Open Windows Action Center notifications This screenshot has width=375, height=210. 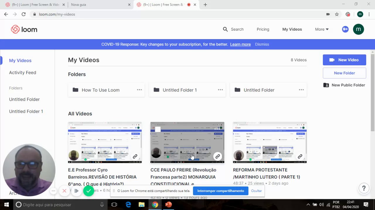[x=366, y=204]
